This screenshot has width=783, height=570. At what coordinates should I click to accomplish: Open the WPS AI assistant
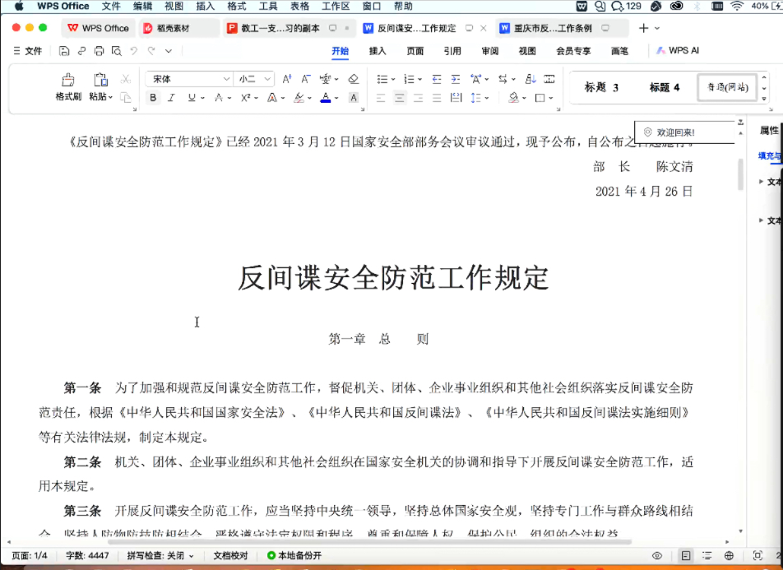click(x=676, y=50)
